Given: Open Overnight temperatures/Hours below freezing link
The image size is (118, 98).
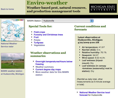Looking at the screenshot, I should point(54,63).
